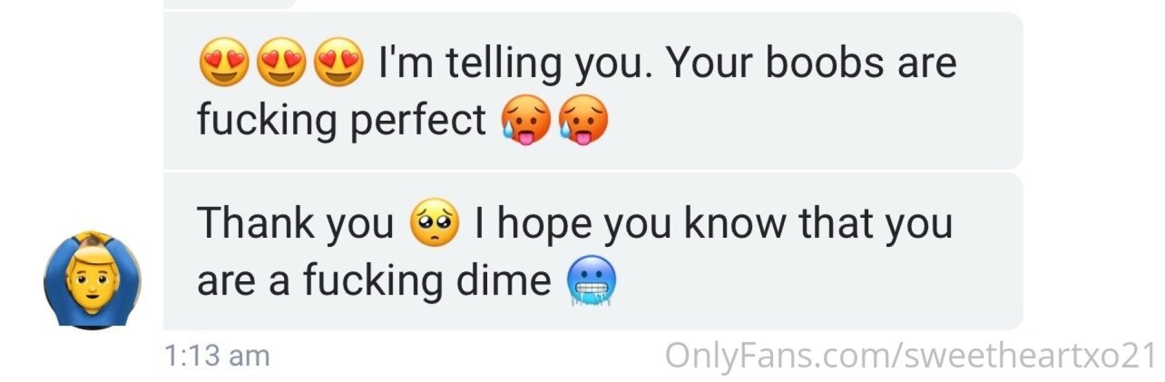Select the "I'm telling you" message bubble
Viewport: 1165px width, 382px height.
[x=593, y=90]
